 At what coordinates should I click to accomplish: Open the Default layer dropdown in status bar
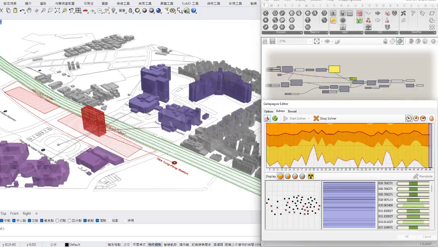click(x=72, y=244)
